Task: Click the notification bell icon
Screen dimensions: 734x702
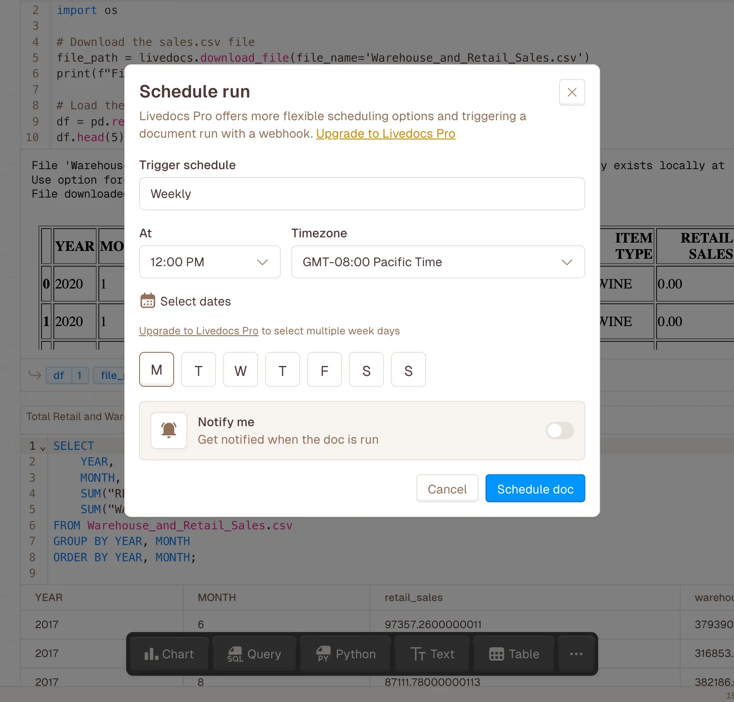Action: pos(168,430)
